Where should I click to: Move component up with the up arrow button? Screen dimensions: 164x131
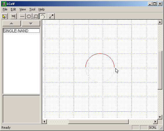pyautogui.click(x=12, y=23)
